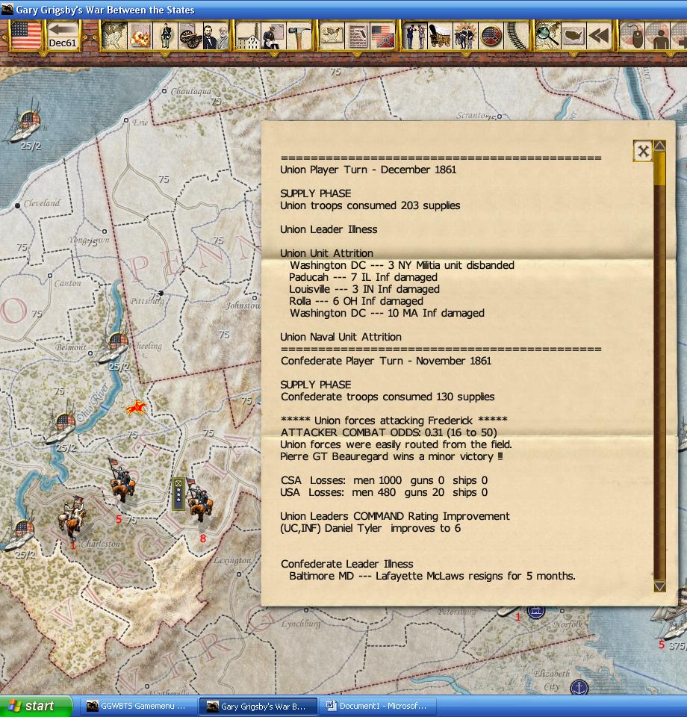Click 'Union Player Turn - December 1861' heading
This screenshot has height=720, width=687.
[368, 170]
